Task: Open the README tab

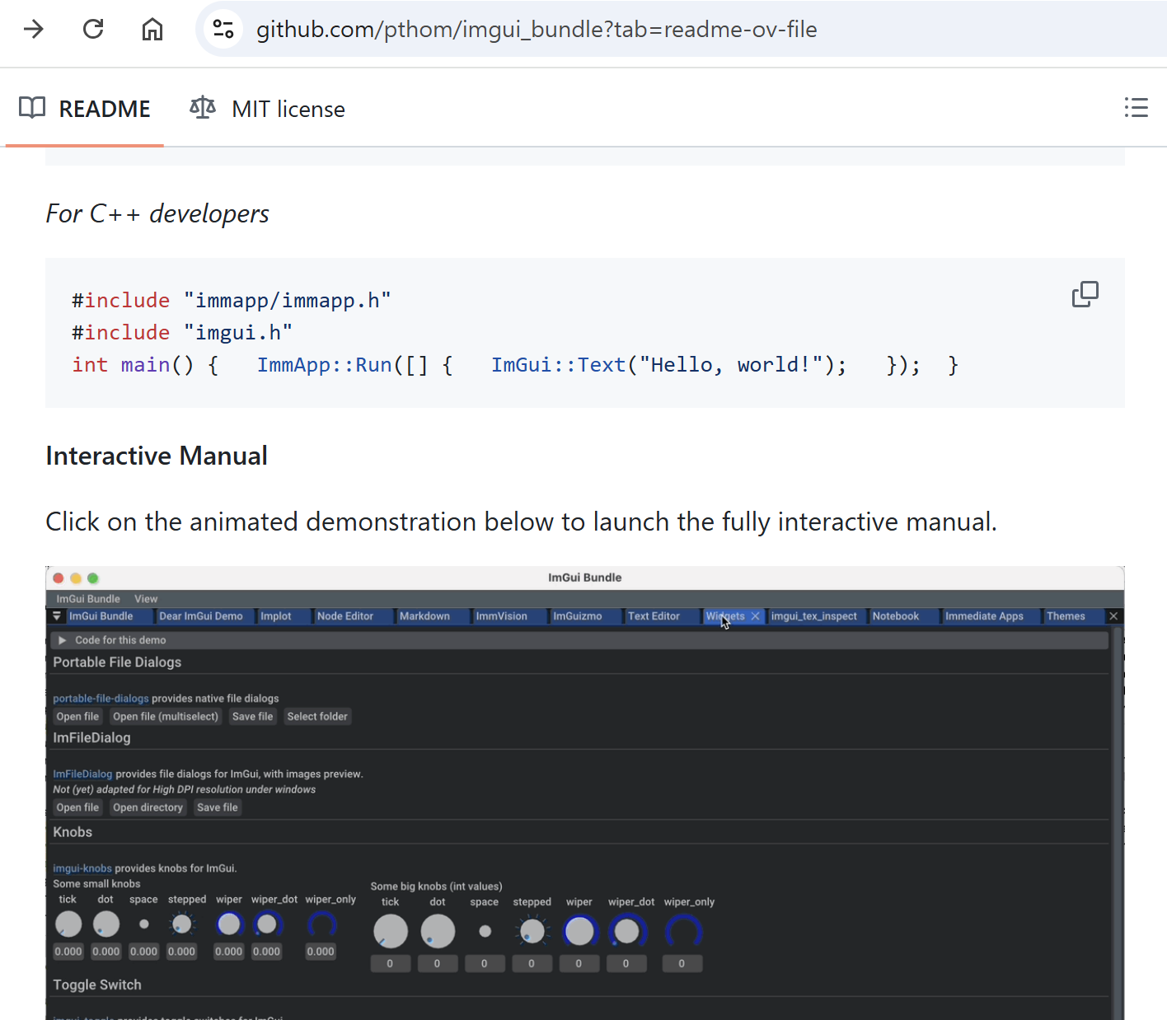Action: pos(85,109)
